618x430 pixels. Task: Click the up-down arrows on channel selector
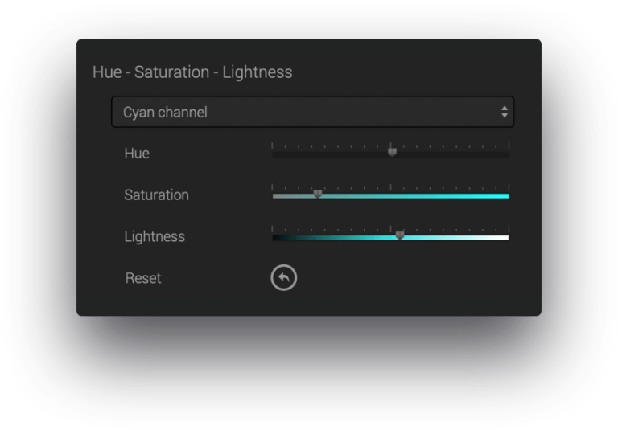(505, 113)
